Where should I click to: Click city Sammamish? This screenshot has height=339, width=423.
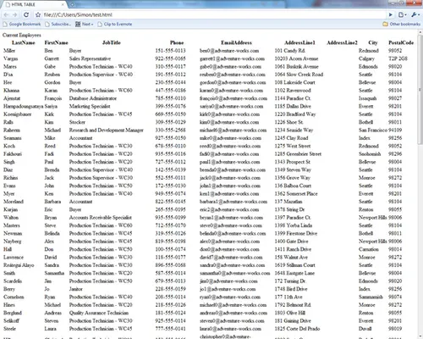[x=371, y=297]
